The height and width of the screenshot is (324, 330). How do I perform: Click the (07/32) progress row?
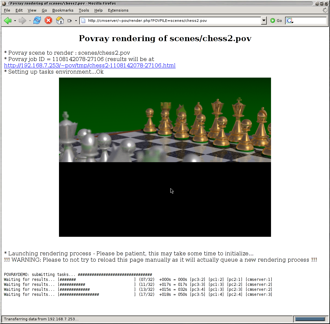pos(138,280)
